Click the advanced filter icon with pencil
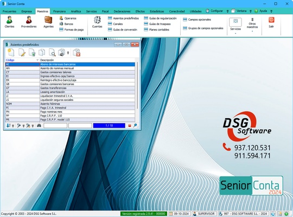The image size is (293, 217). pos(28,126)
